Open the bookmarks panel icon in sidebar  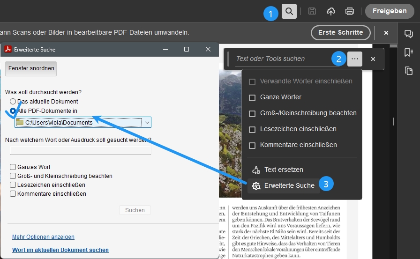(408, 52)
